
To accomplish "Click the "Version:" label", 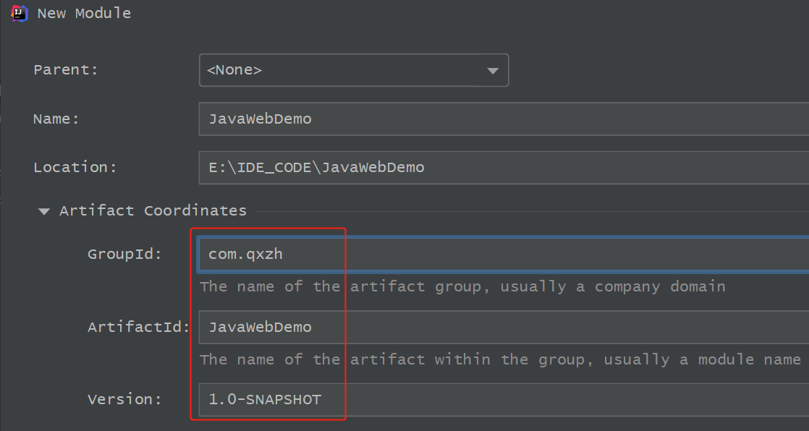I will (x=125, y=399).
